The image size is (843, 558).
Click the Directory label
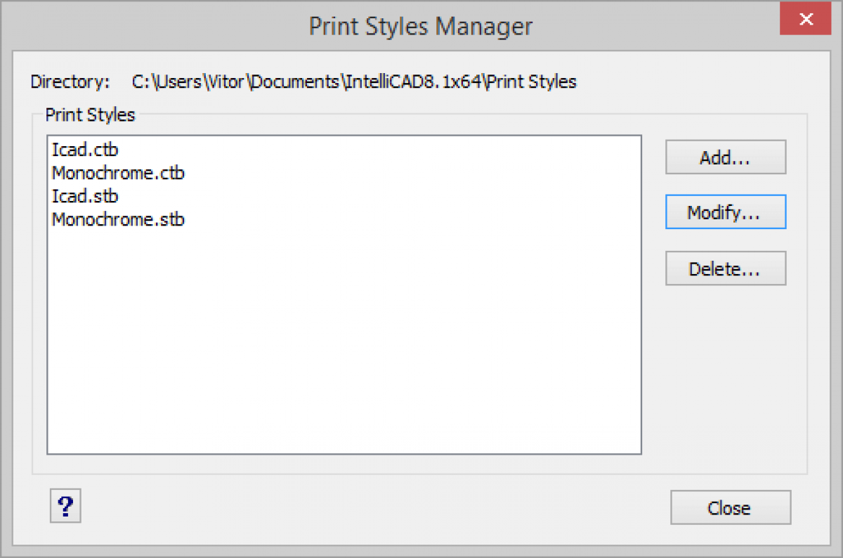point(70,82)
